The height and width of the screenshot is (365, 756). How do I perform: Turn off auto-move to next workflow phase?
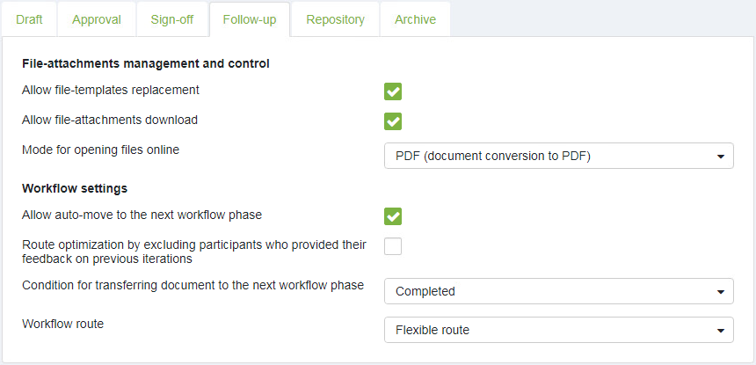click(393, 216)
